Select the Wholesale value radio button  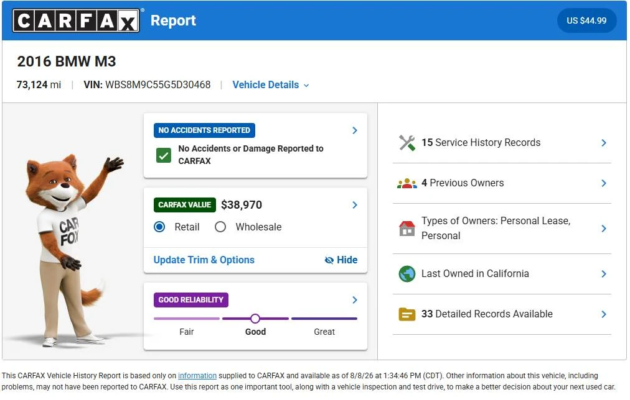click(x=220, y=227)
